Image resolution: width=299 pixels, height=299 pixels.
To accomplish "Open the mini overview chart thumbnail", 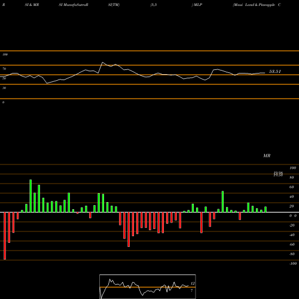I will 148,286.
